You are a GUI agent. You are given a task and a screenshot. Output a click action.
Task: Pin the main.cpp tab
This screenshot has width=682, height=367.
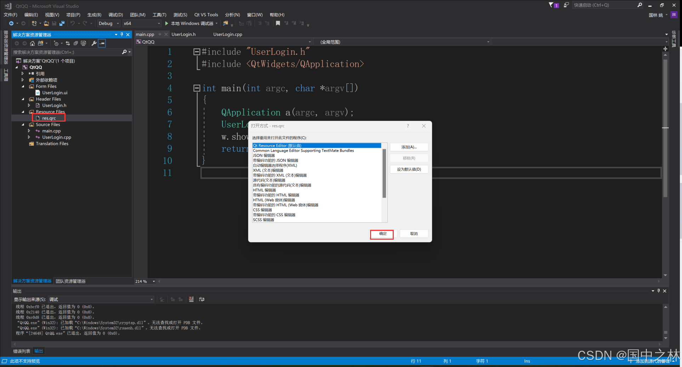[x=160, y=34]
